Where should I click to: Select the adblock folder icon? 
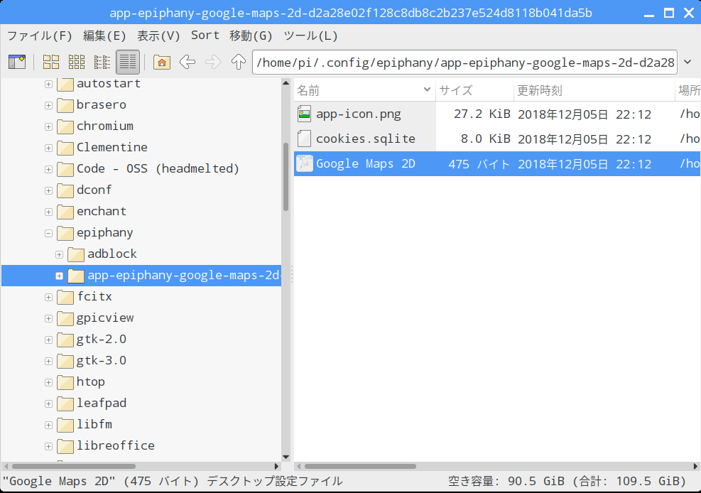76,254
